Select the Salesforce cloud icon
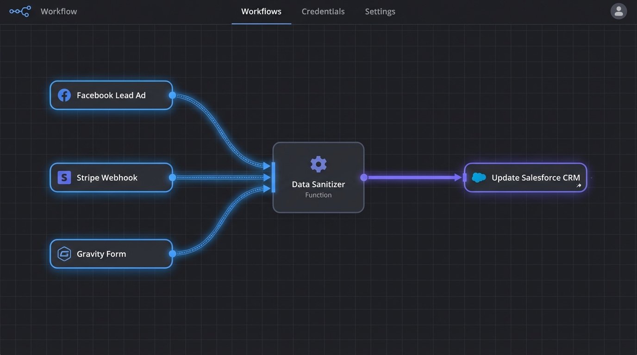Screen dimensions: 637x355 [x=479, y=177]
